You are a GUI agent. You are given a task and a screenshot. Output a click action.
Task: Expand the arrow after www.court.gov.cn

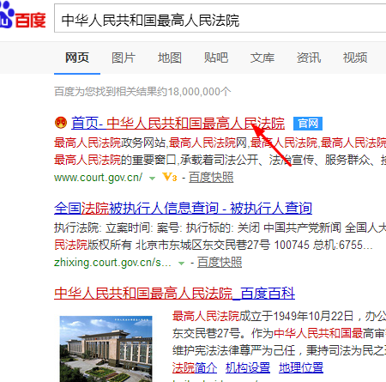[153, 179]
